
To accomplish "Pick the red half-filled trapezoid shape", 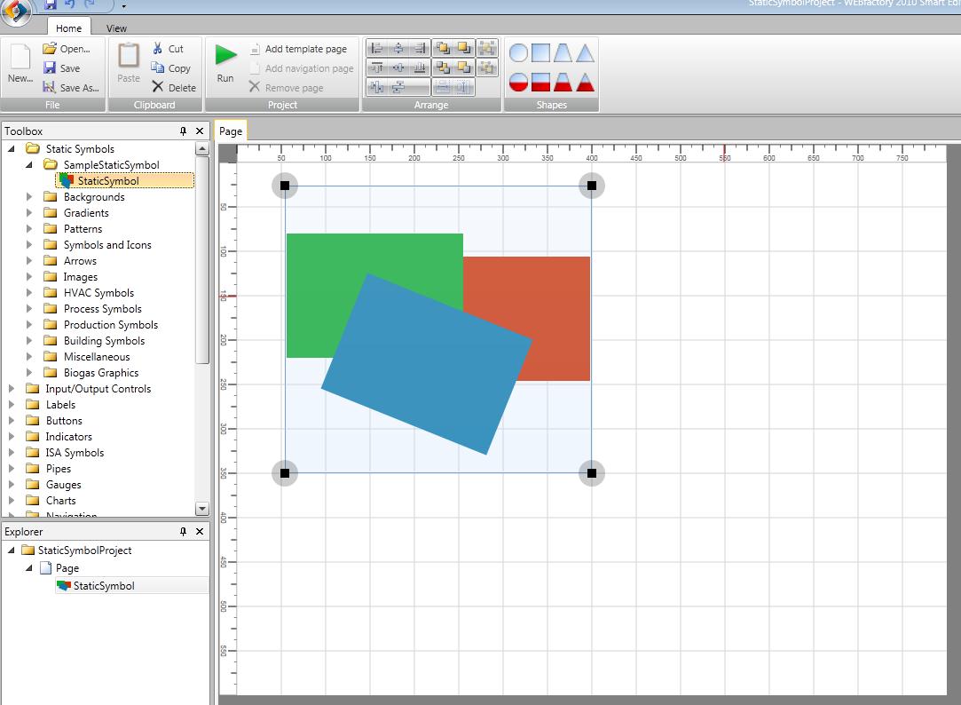I will coord(563,83).
